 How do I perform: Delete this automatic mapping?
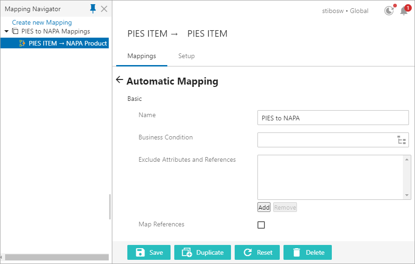point(307,252)
